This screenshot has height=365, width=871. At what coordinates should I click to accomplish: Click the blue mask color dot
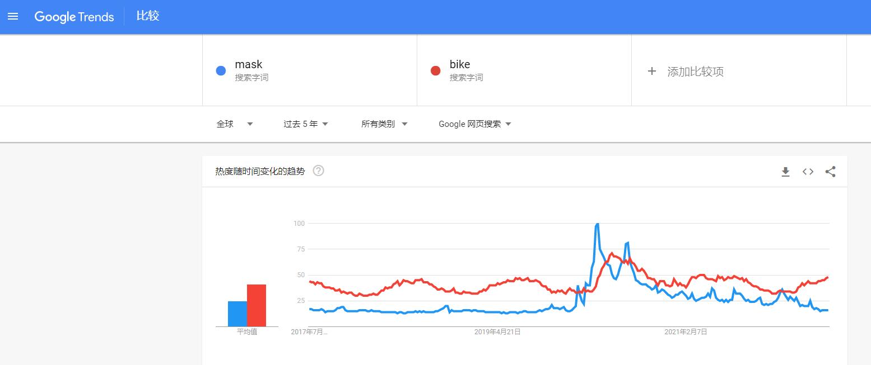tap(221, 71)
